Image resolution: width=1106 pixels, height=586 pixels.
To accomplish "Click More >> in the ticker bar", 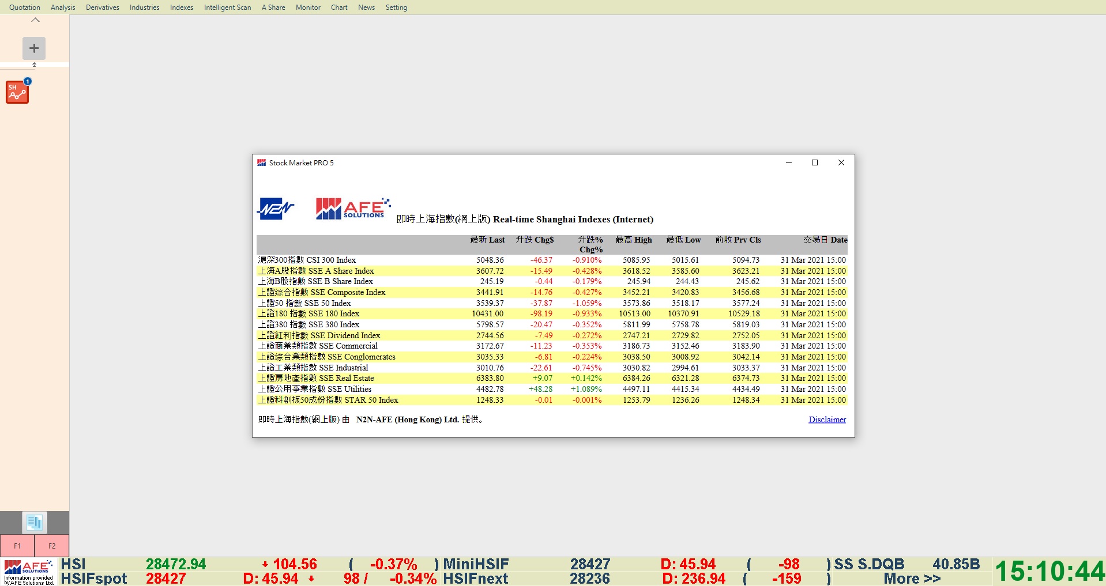I will point(912,579).
